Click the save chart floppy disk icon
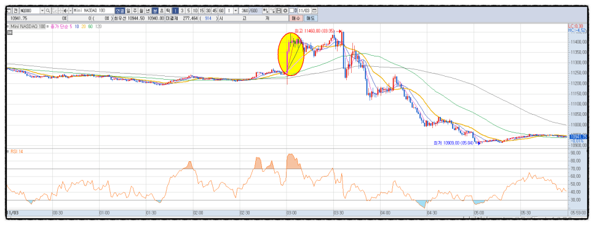This screenshot has height=225, width=594. 279,10
